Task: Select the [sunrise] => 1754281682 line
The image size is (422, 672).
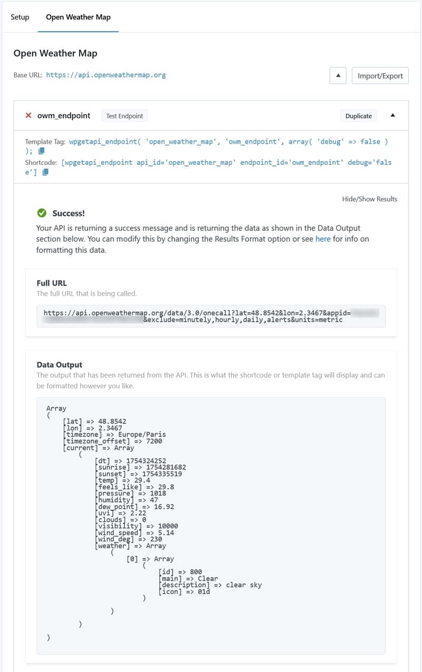Action: [x=140, y=467]
